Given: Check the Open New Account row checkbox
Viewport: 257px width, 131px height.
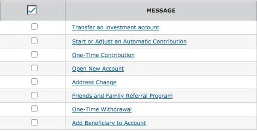Looking at the screenshot, I should point(34,68).
